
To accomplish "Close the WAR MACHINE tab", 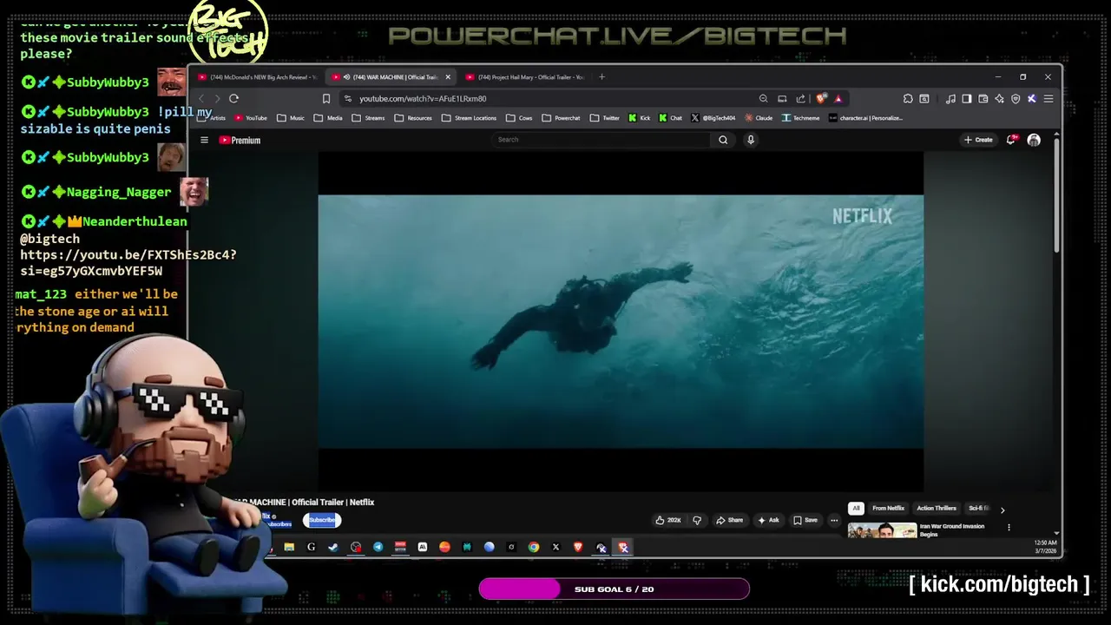I will tap(448, 77).
